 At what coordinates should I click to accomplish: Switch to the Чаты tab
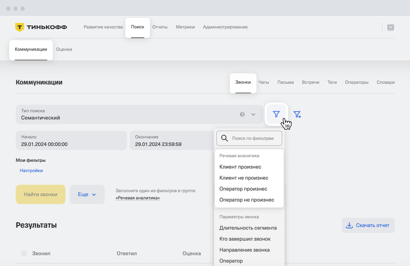click(x=264, y=82)
